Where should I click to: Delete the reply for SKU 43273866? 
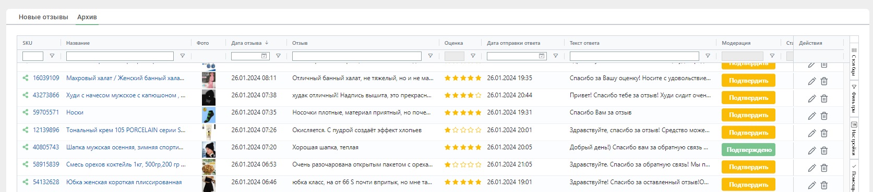pos(824,98)
